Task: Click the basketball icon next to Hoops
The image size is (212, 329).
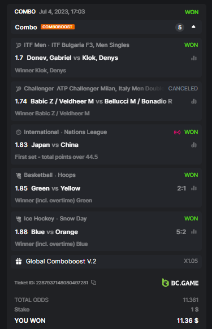Action: (19, 175)
